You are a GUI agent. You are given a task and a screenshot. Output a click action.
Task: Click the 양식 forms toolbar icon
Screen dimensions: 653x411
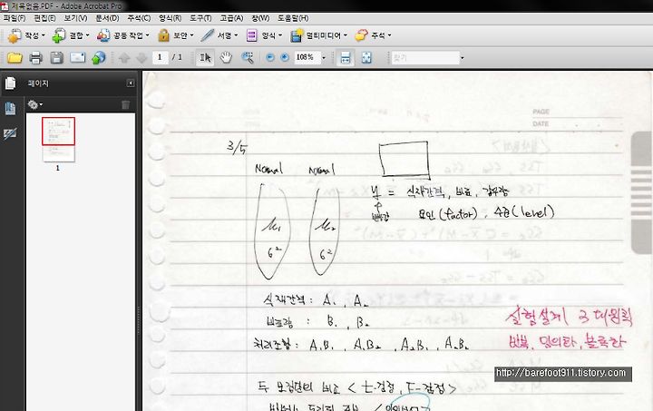(251, 35)
